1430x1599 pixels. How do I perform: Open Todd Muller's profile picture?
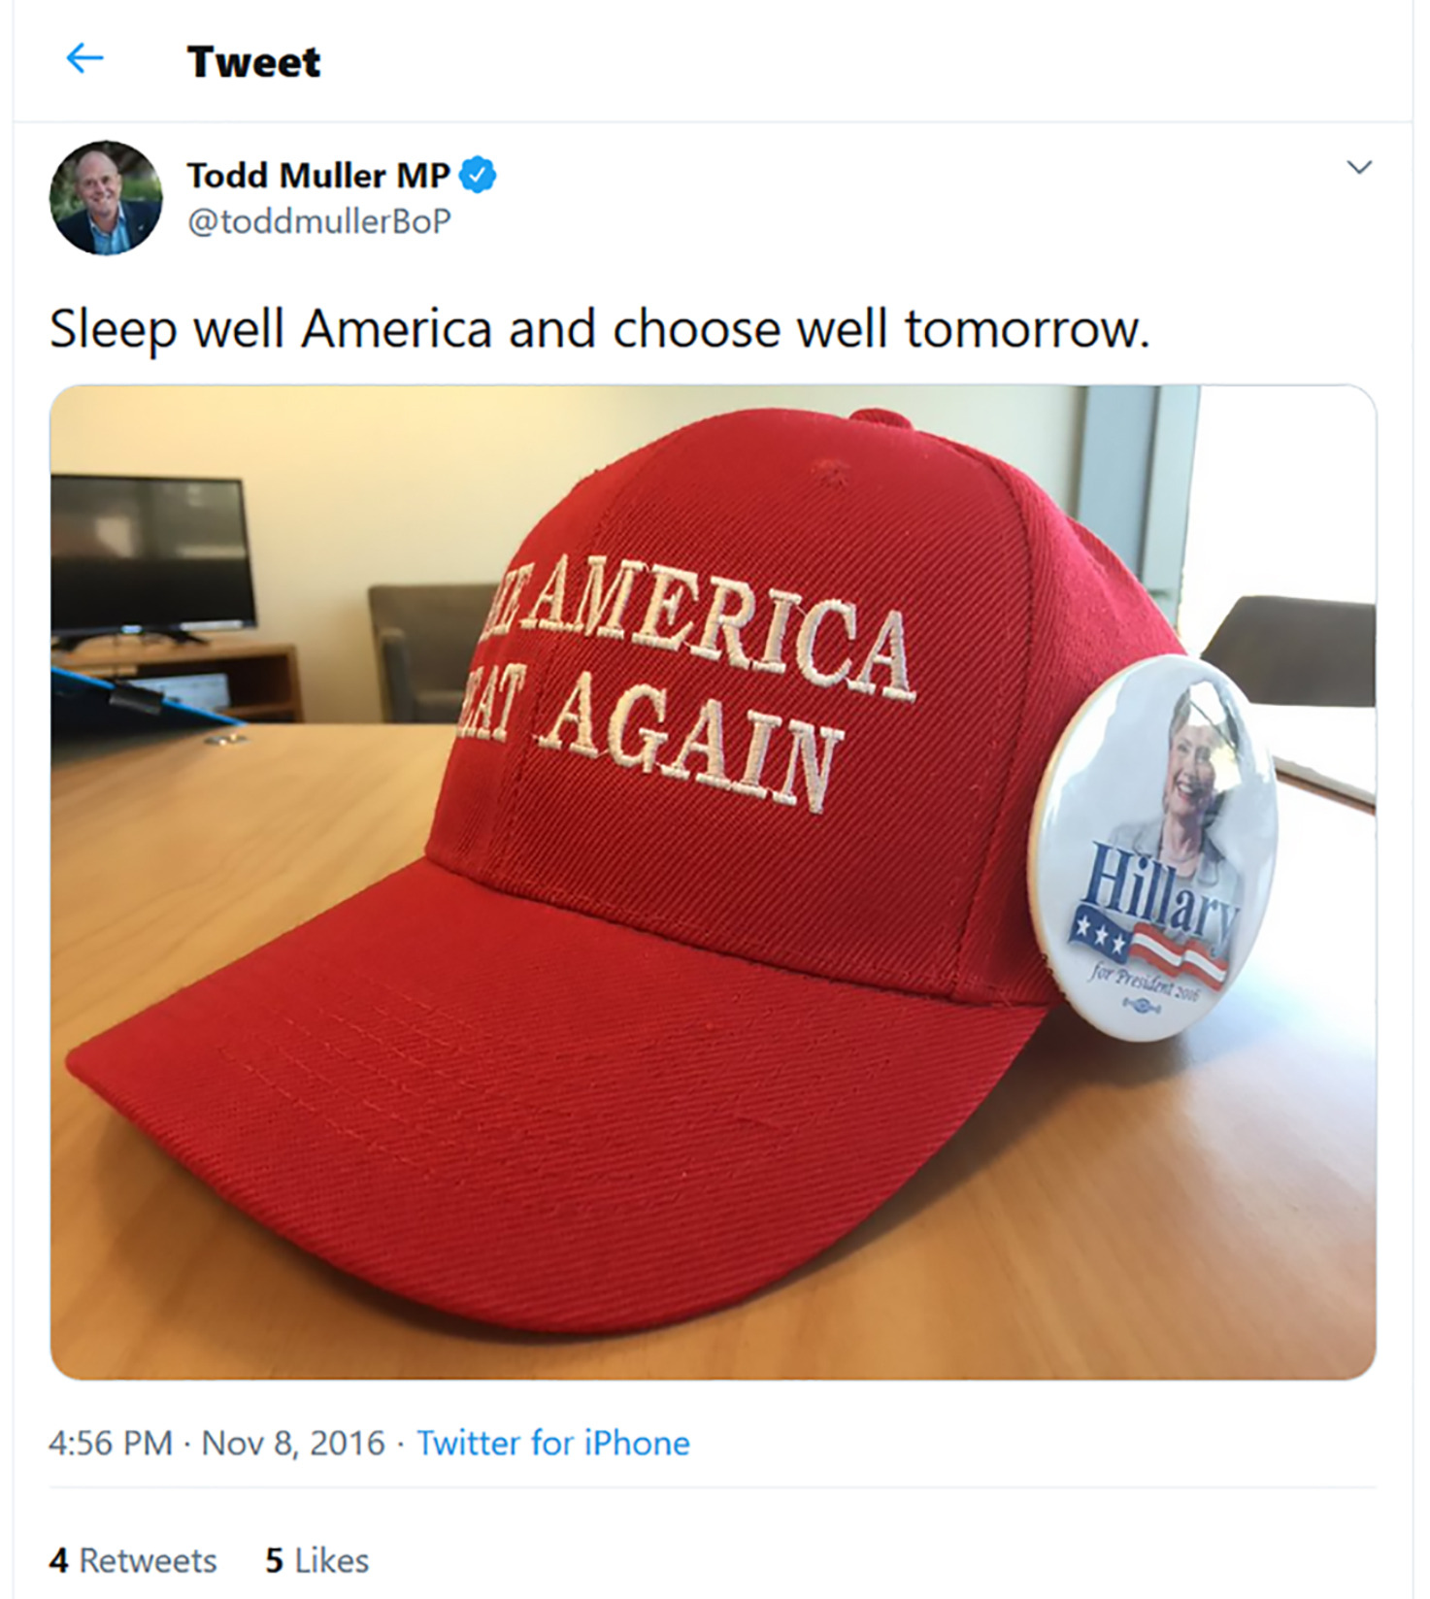(106, 198)
